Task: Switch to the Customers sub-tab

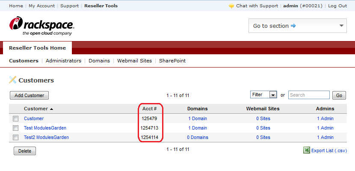Action: (24, 61)
